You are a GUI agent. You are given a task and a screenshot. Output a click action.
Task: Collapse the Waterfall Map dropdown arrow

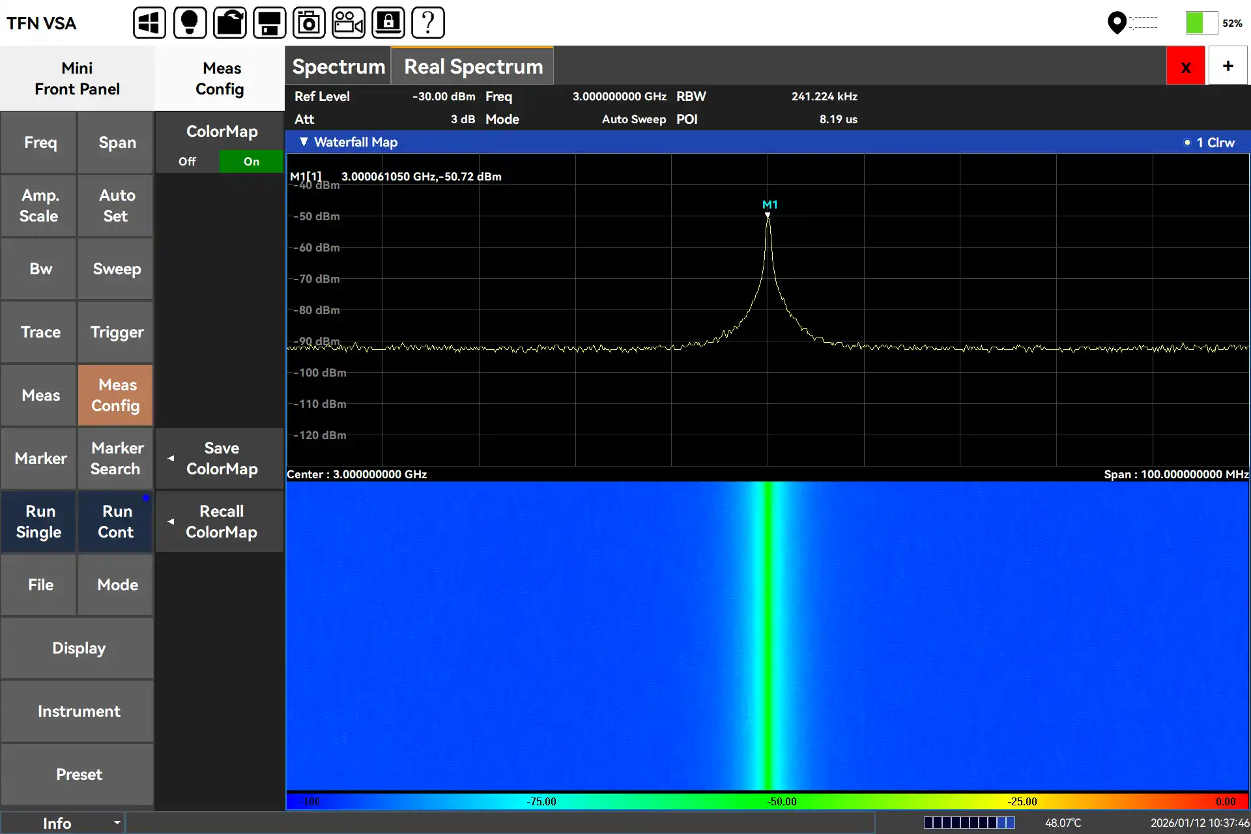click(x=304, y=142)
